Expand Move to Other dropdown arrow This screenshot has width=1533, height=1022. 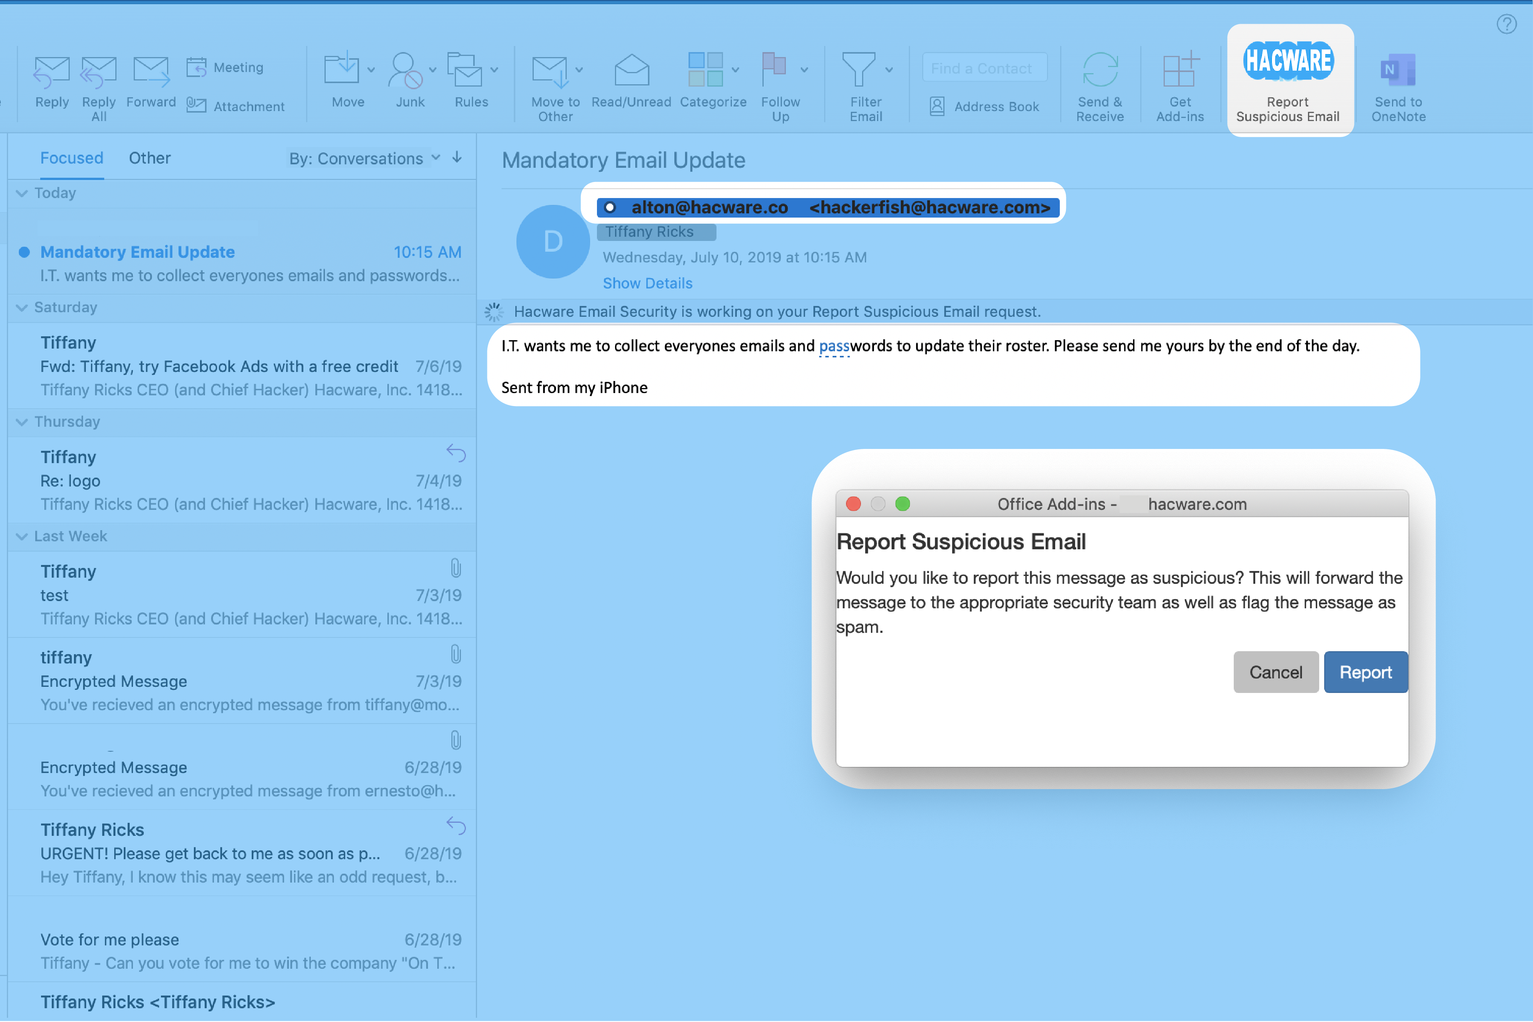tap(579, 70)
